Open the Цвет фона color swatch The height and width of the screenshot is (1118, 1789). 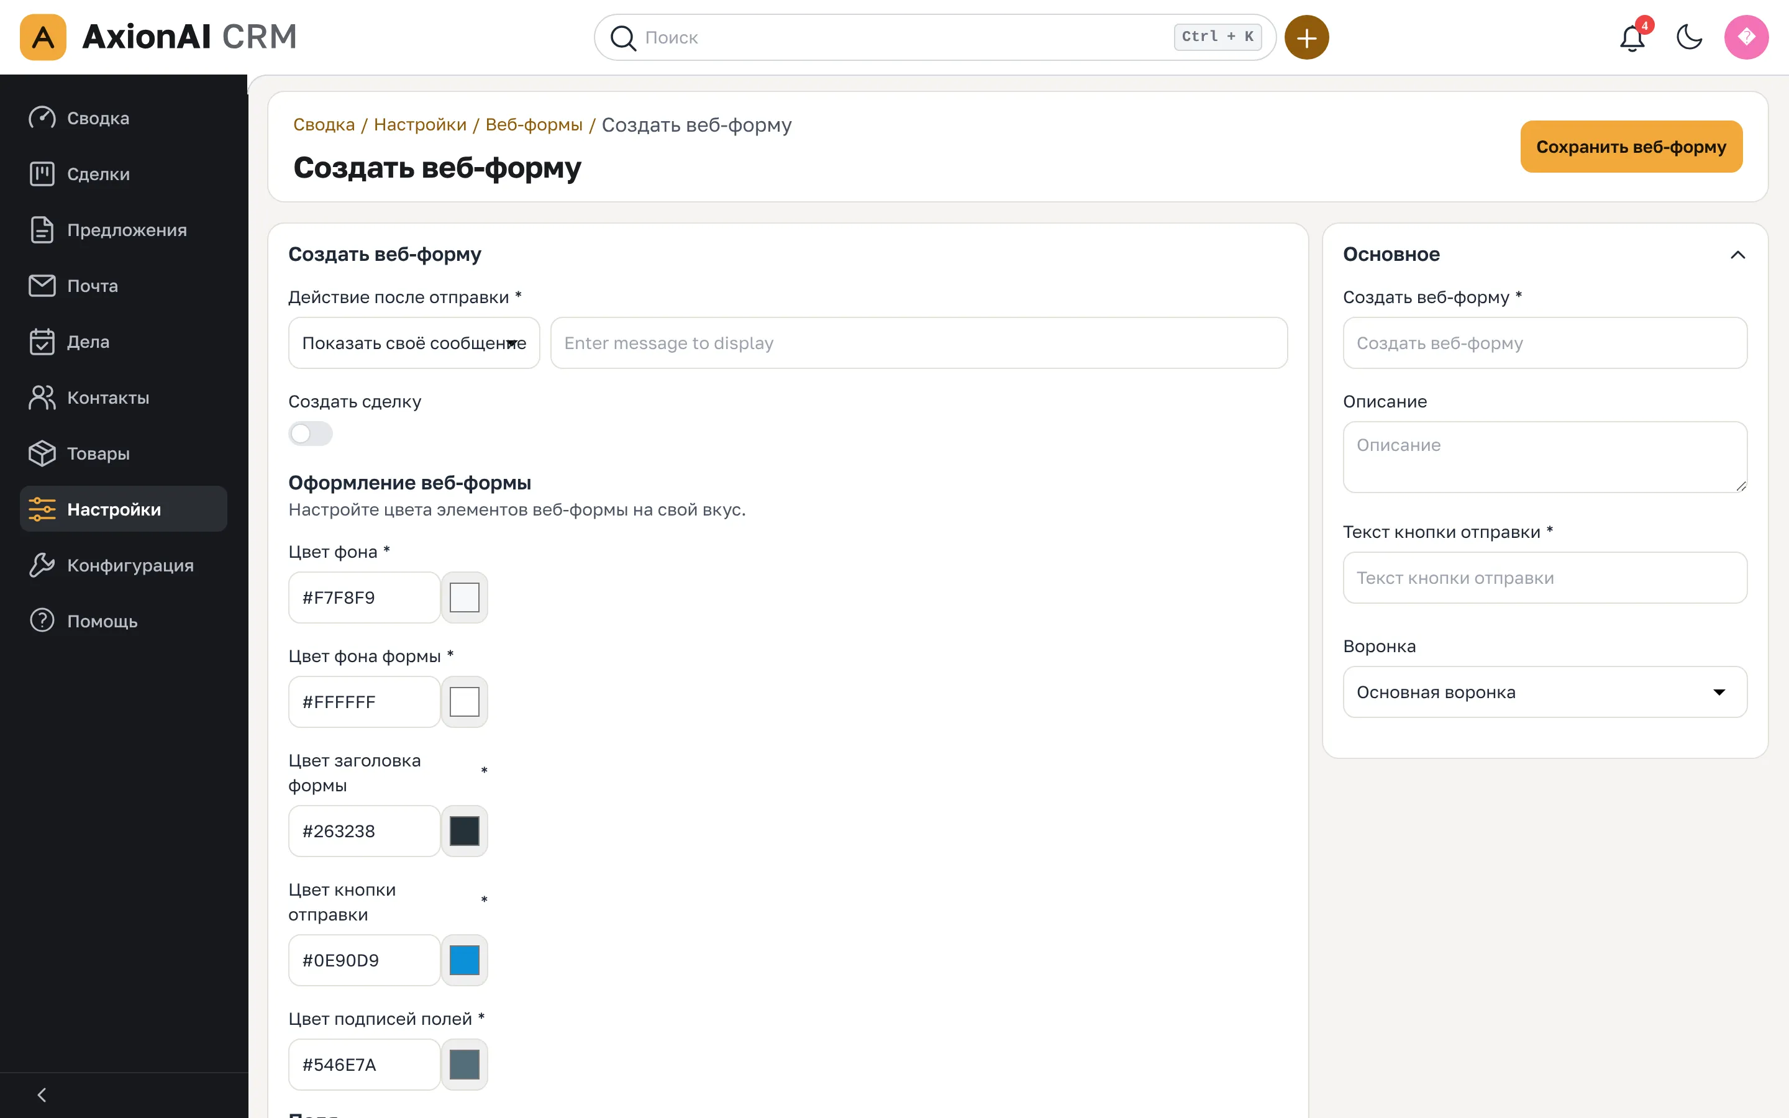coord(464,598)
